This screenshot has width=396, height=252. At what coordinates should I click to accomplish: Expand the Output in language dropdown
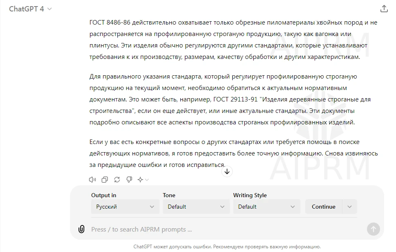(125, 207)
